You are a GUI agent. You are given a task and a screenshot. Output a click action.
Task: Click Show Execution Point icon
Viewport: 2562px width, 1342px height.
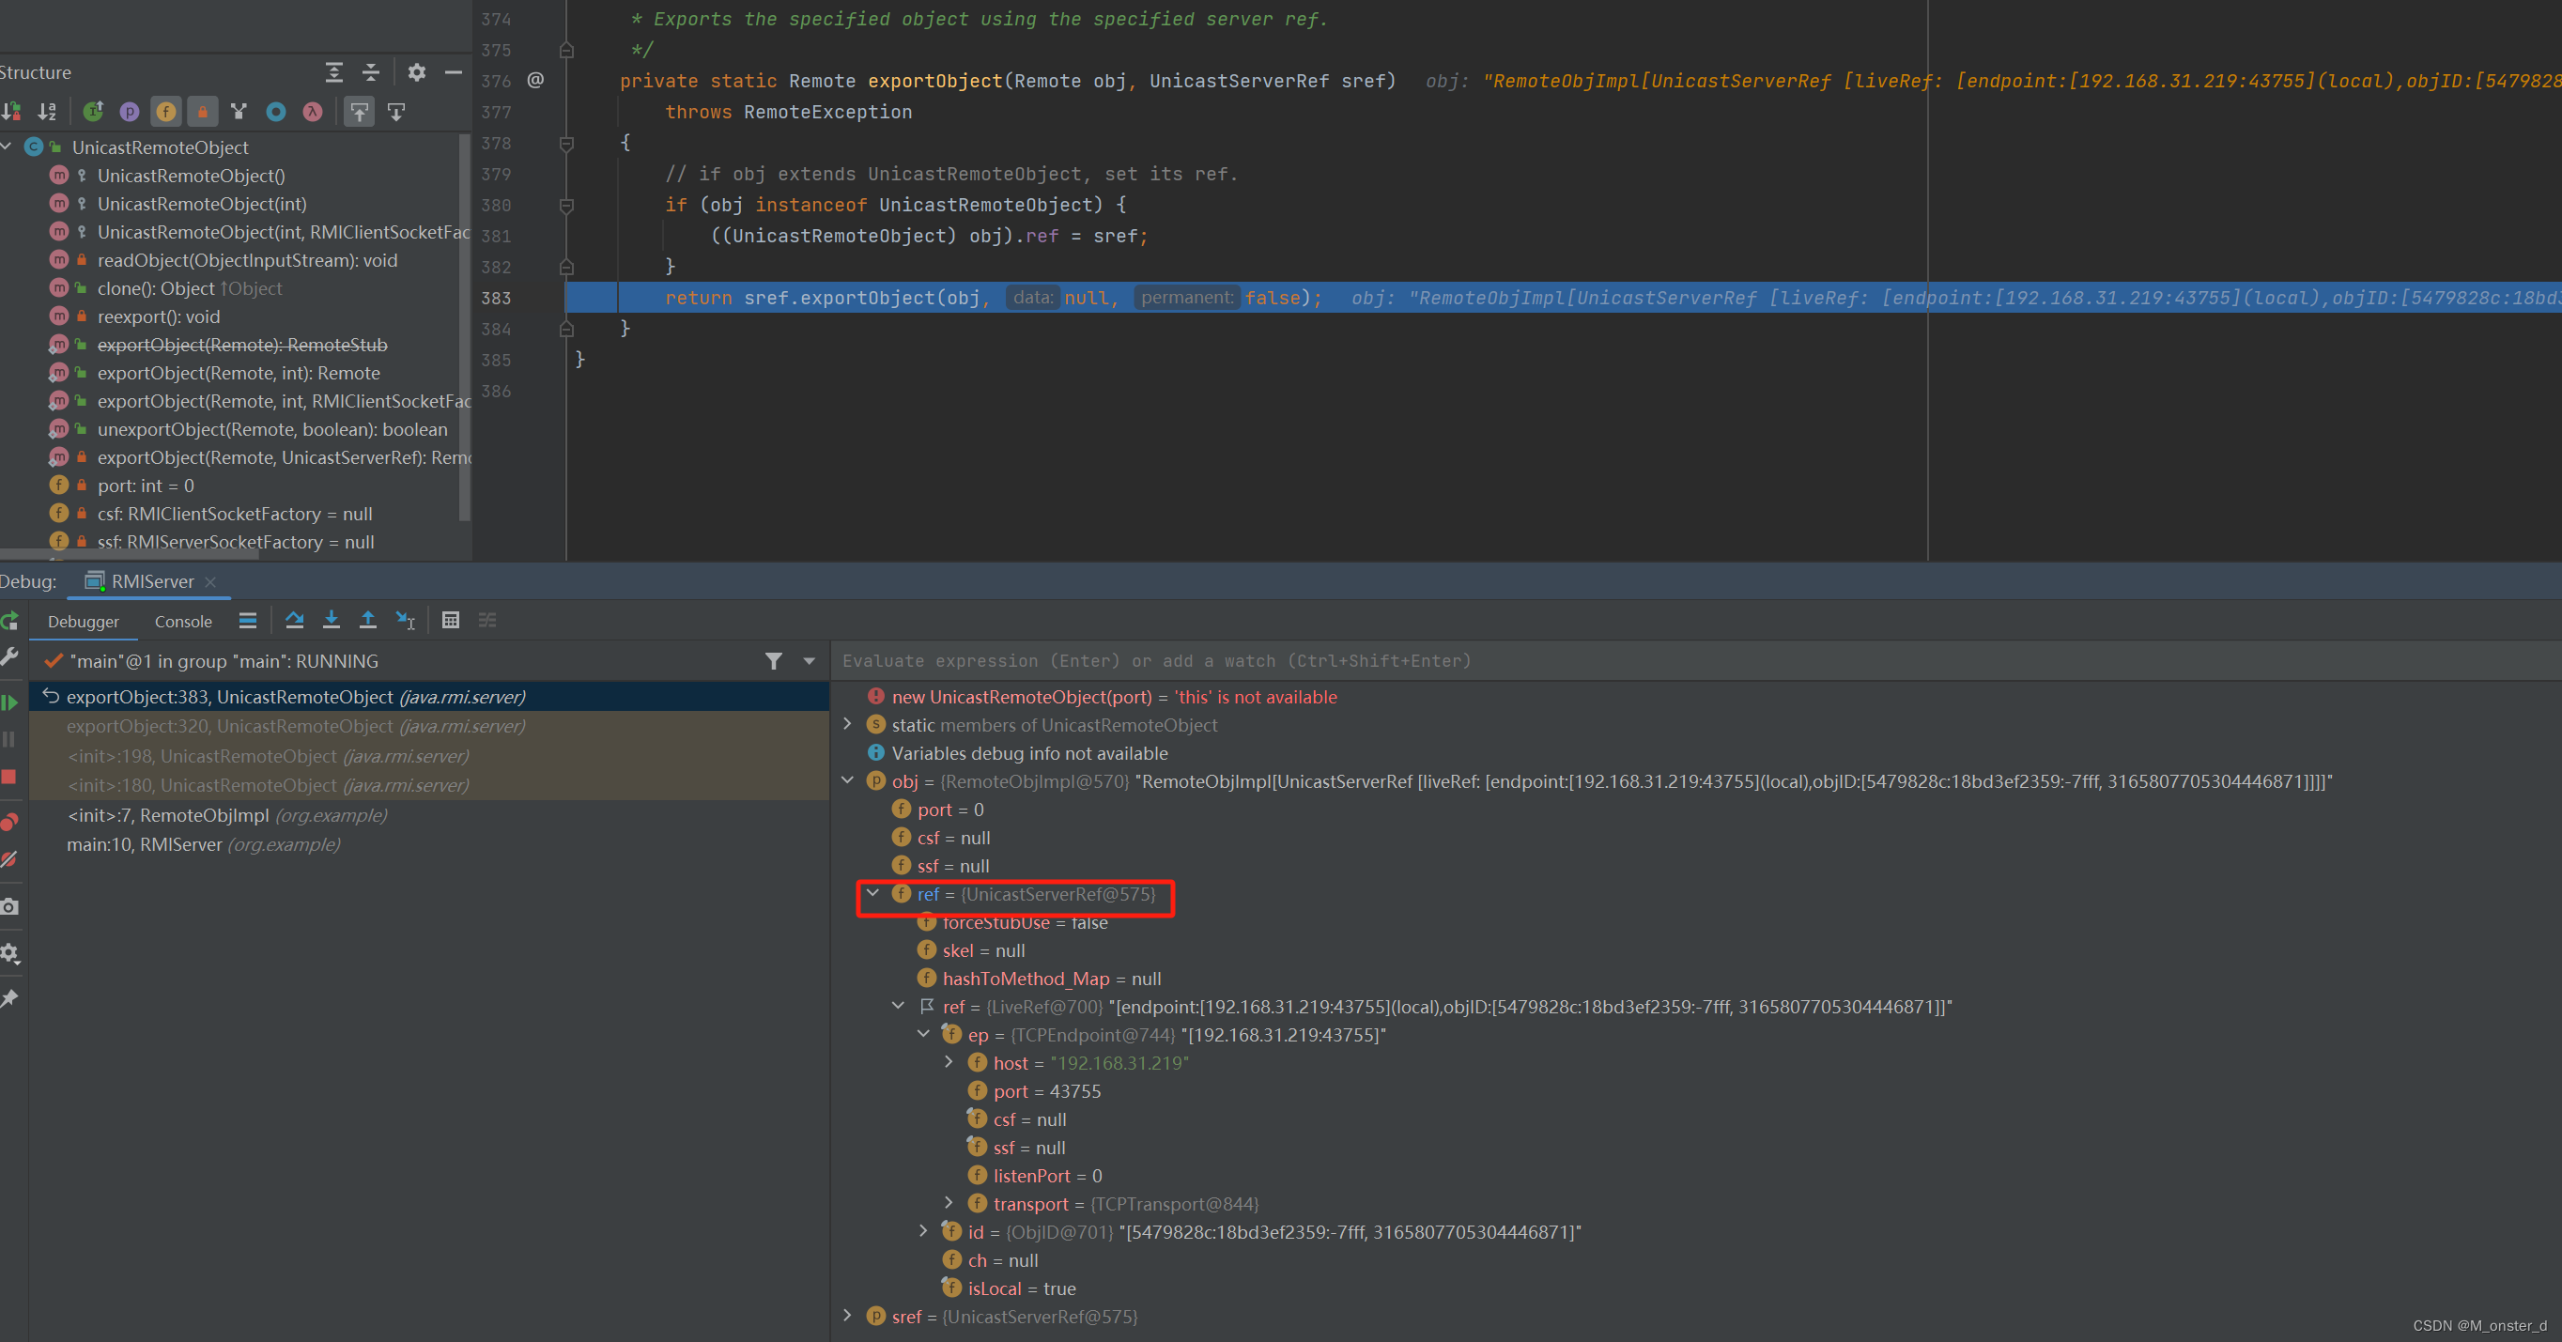(x=249, y=621)
